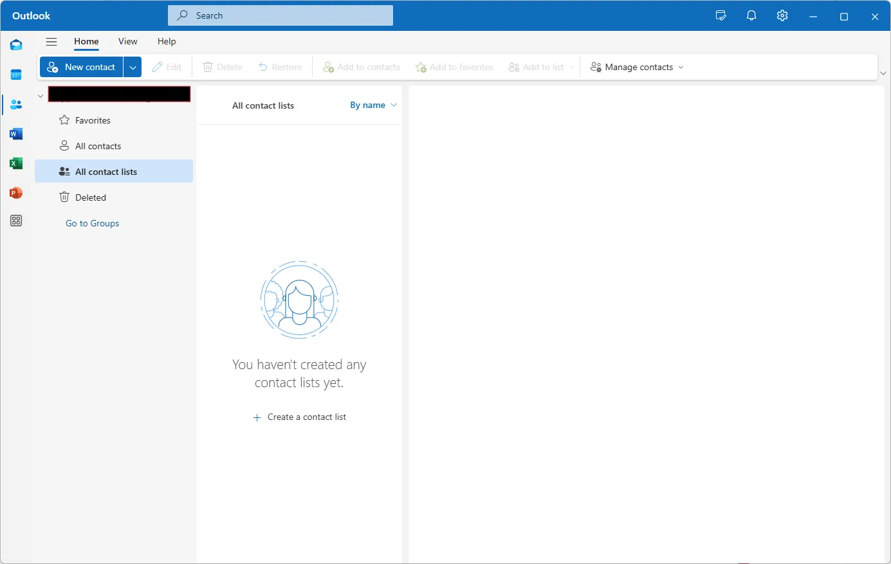Follow the Go to Groups link

pyautogui.click(x=93, y=223)
